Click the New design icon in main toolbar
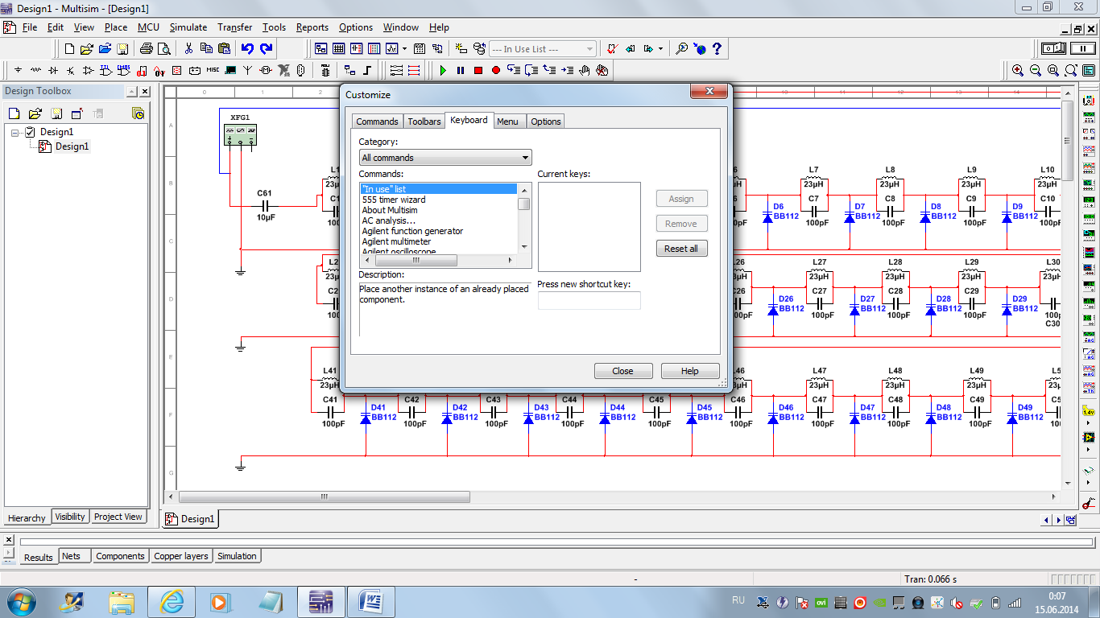Viewport: 1100px width, 618px height. (69, 48)
